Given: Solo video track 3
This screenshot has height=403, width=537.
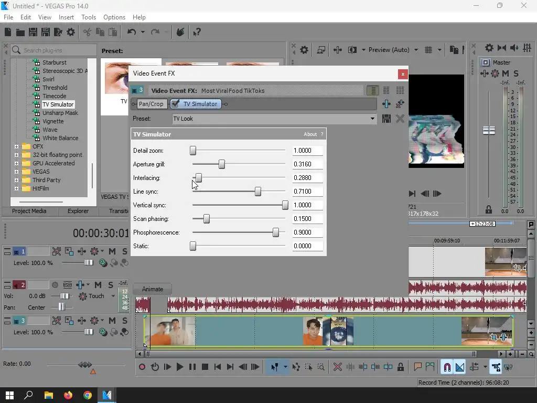Looking at the screenshot, I should (125, 321).
